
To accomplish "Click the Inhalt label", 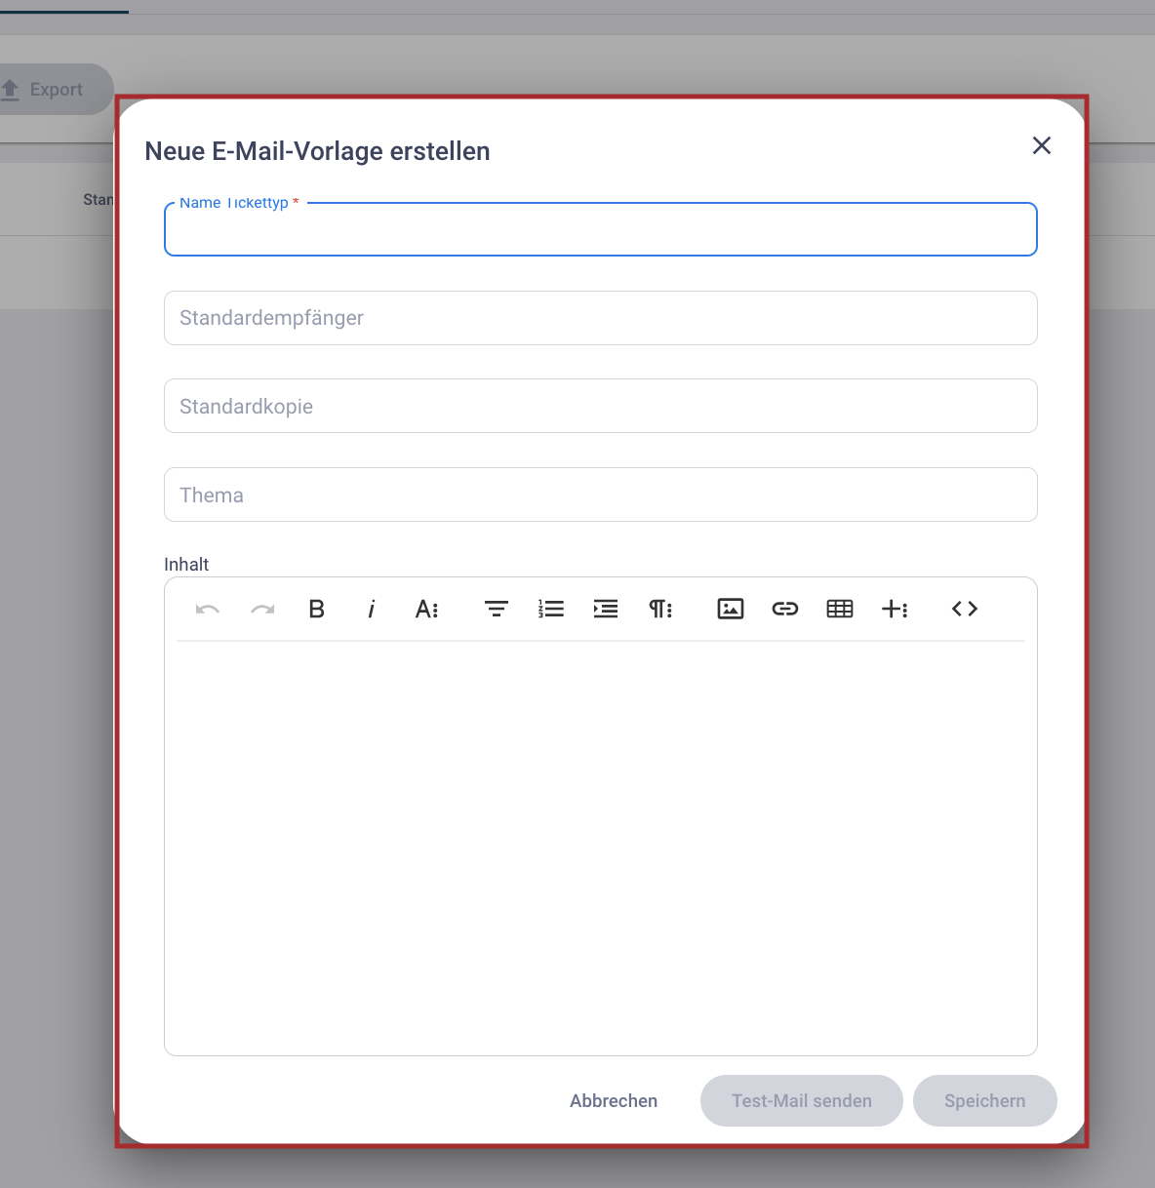I will [x=186, y=565].
